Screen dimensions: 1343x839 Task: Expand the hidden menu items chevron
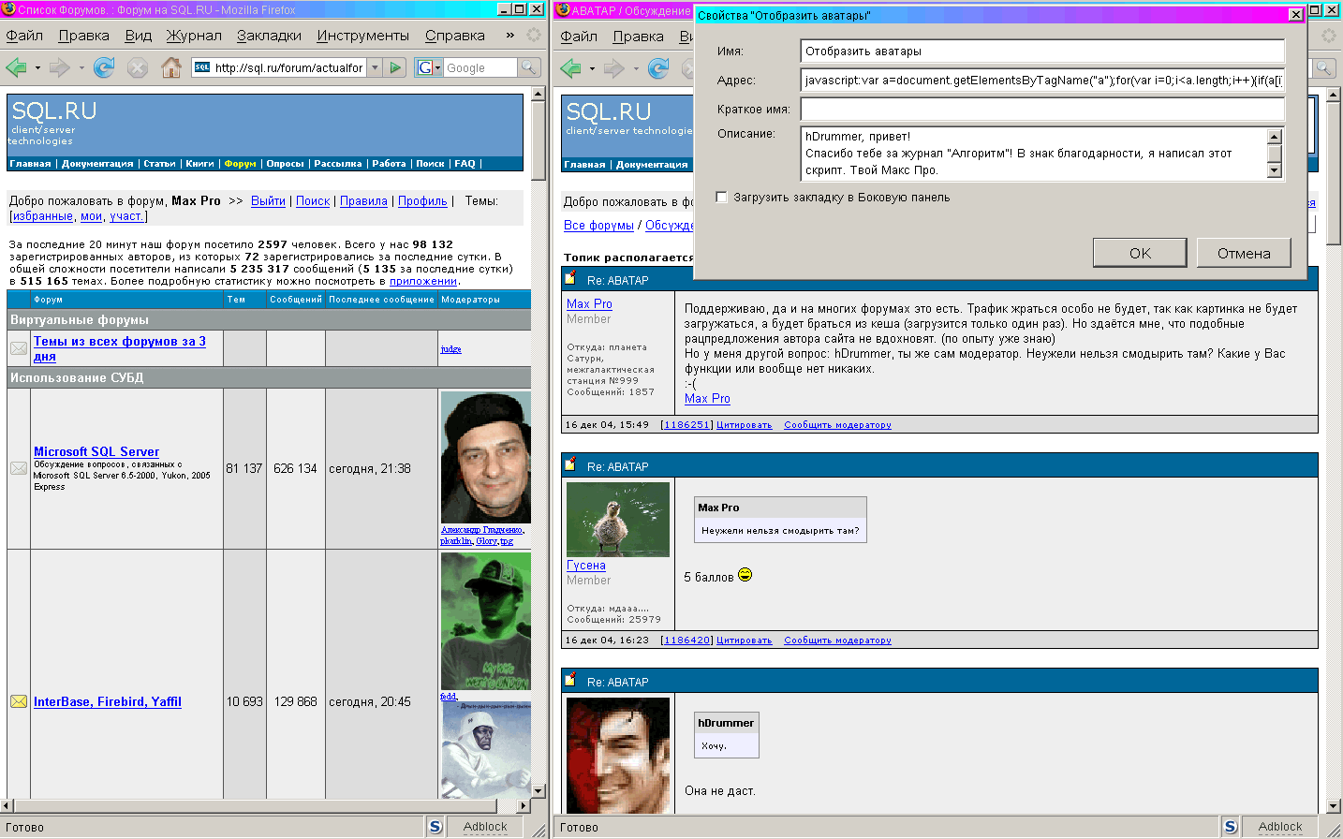(x=509, y=36)
